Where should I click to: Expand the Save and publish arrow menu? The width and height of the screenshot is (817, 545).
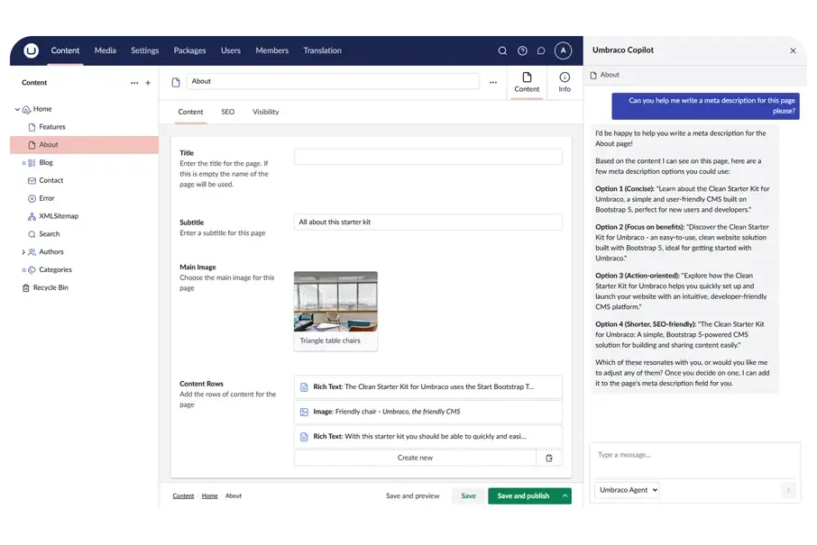click(565, 496)
